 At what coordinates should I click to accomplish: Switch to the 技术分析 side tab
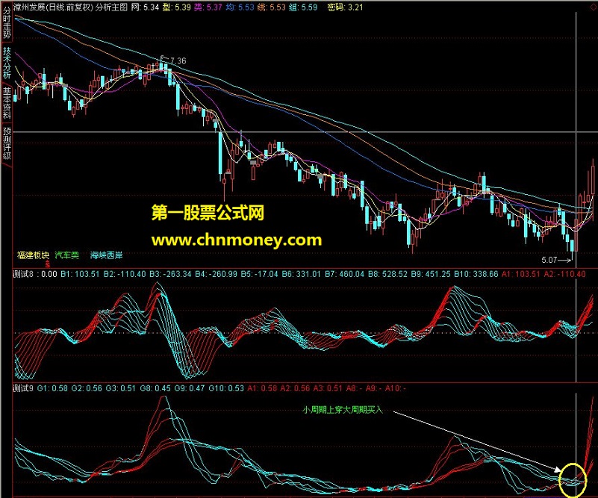point(7,63)
